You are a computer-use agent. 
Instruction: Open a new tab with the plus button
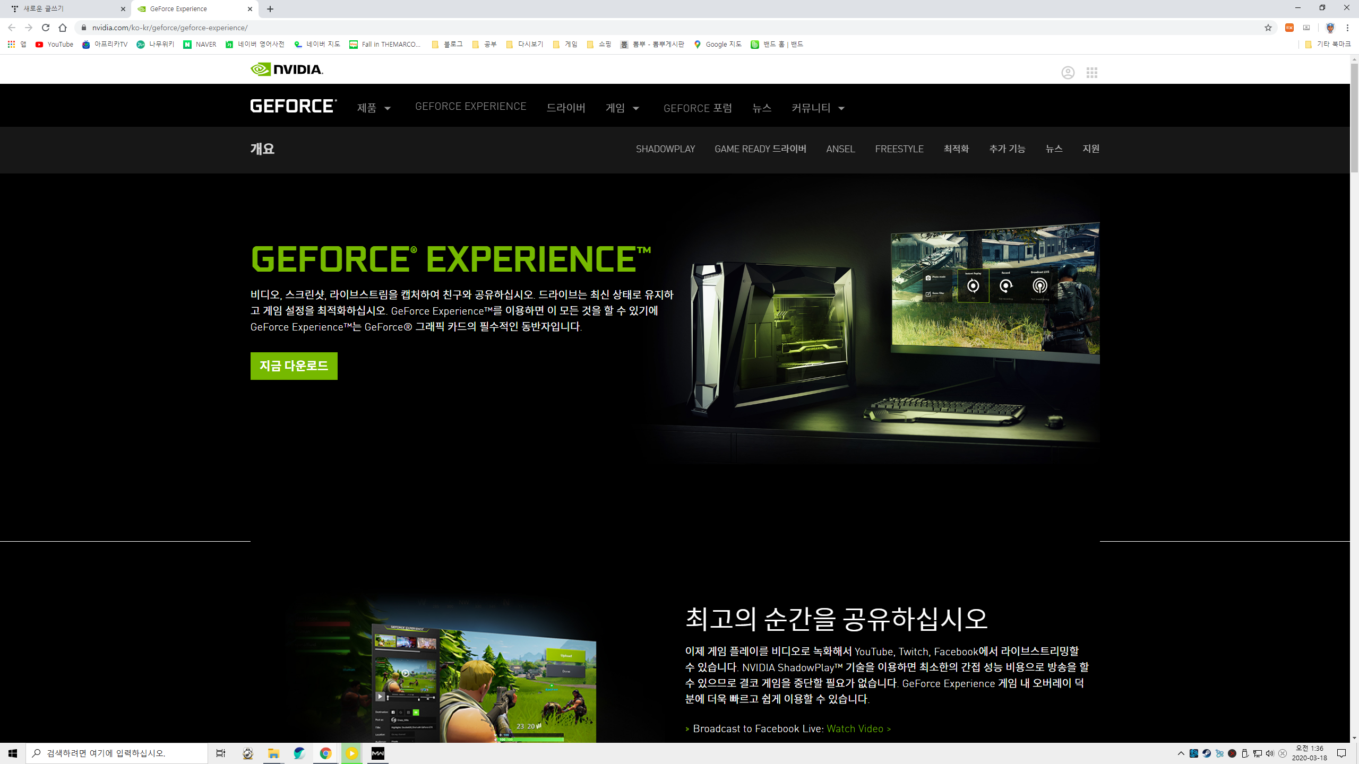(270, 9)
